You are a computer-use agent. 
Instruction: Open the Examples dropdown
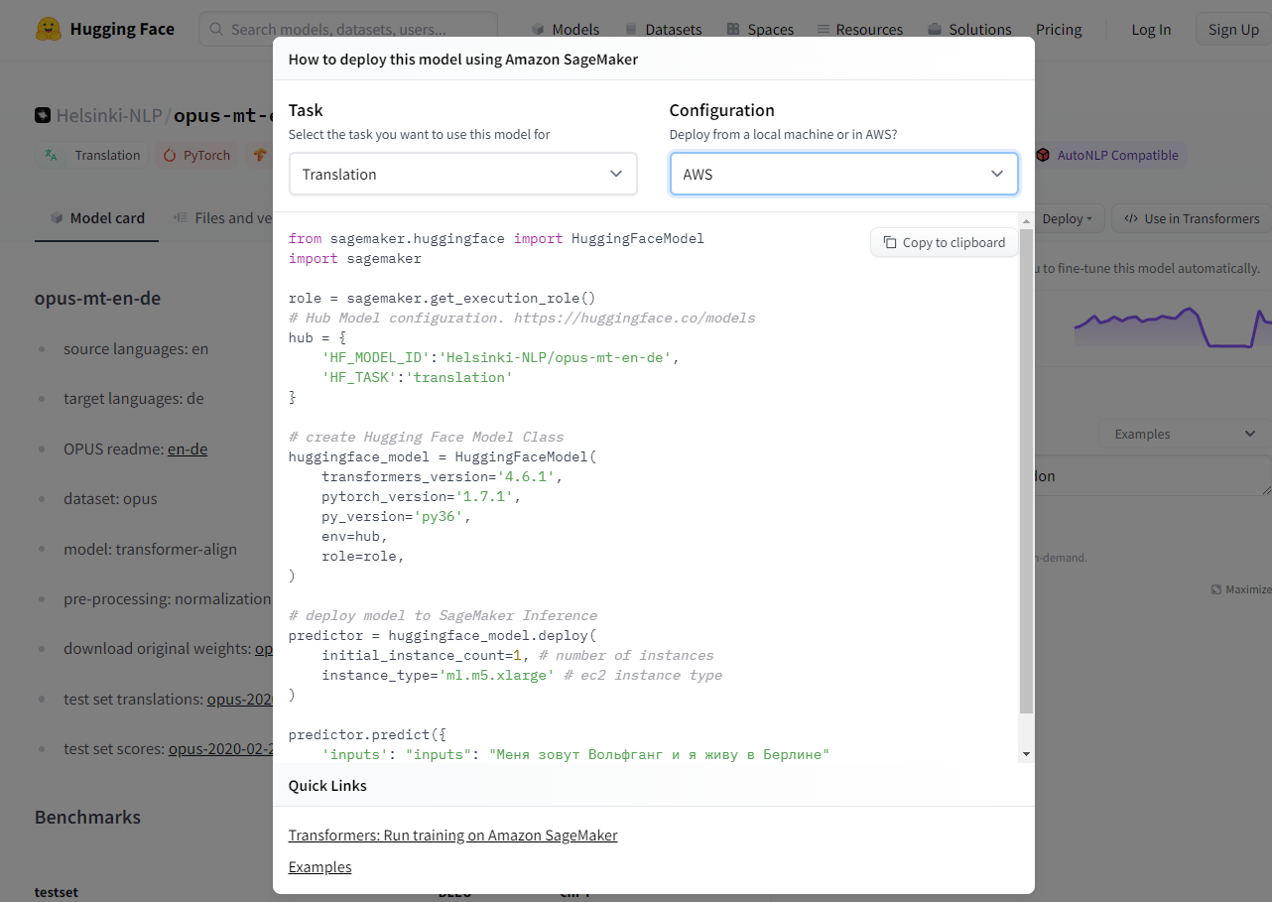pyautogui.click(x=1185, y=434)
